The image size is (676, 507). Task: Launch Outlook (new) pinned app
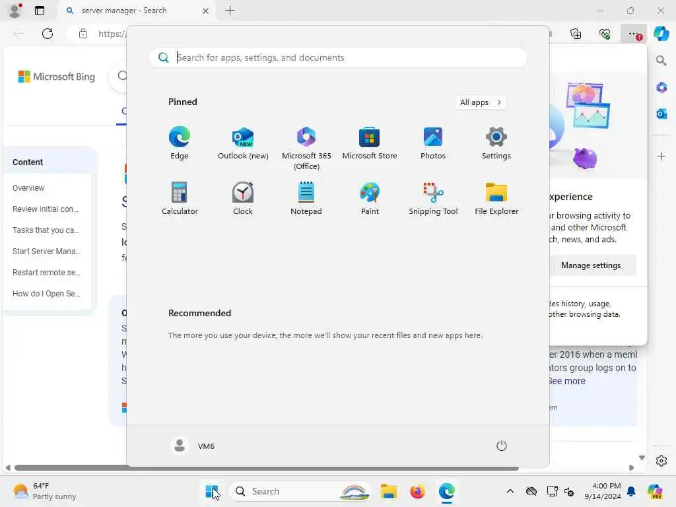coord(243,143)
